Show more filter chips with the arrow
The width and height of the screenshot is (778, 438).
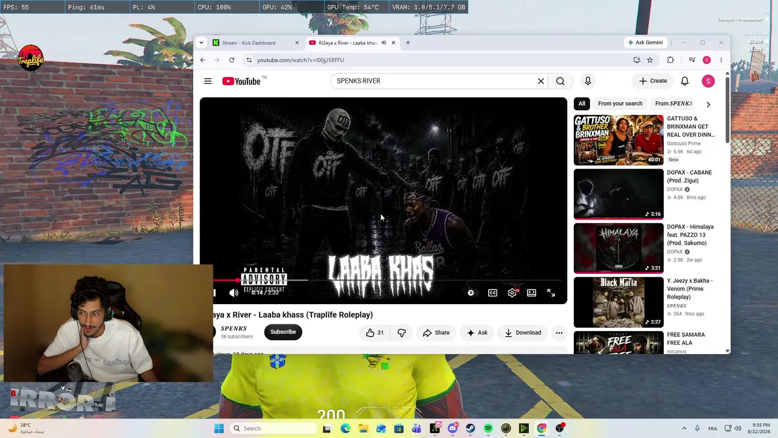coord(708,104)
